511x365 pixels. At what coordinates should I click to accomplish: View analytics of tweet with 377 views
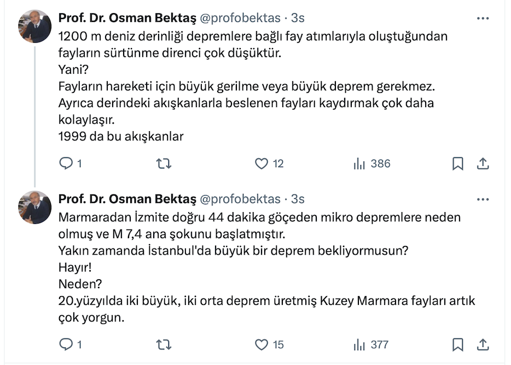click(359, 344)
